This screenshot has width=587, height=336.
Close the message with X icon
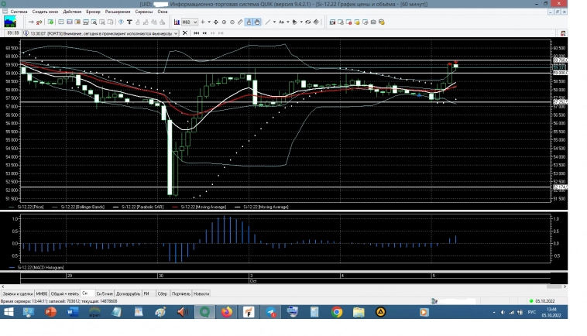click(187, 33)
